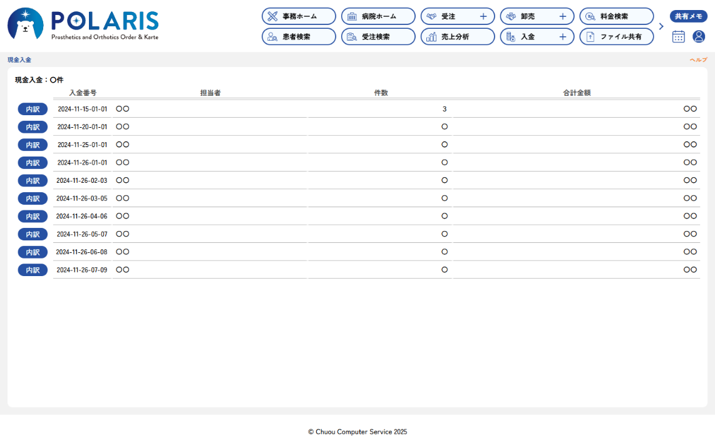Image resolution: width=715 pixels, height=447 pixels.
Task: Go to 事務ホーム
Action: point(299,16)
